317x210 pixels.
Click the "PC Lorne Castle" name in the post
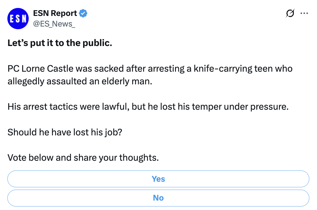41,69
